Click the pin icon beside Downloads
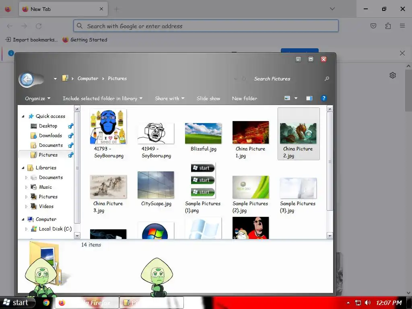412x309 pixels. point(70,136)
